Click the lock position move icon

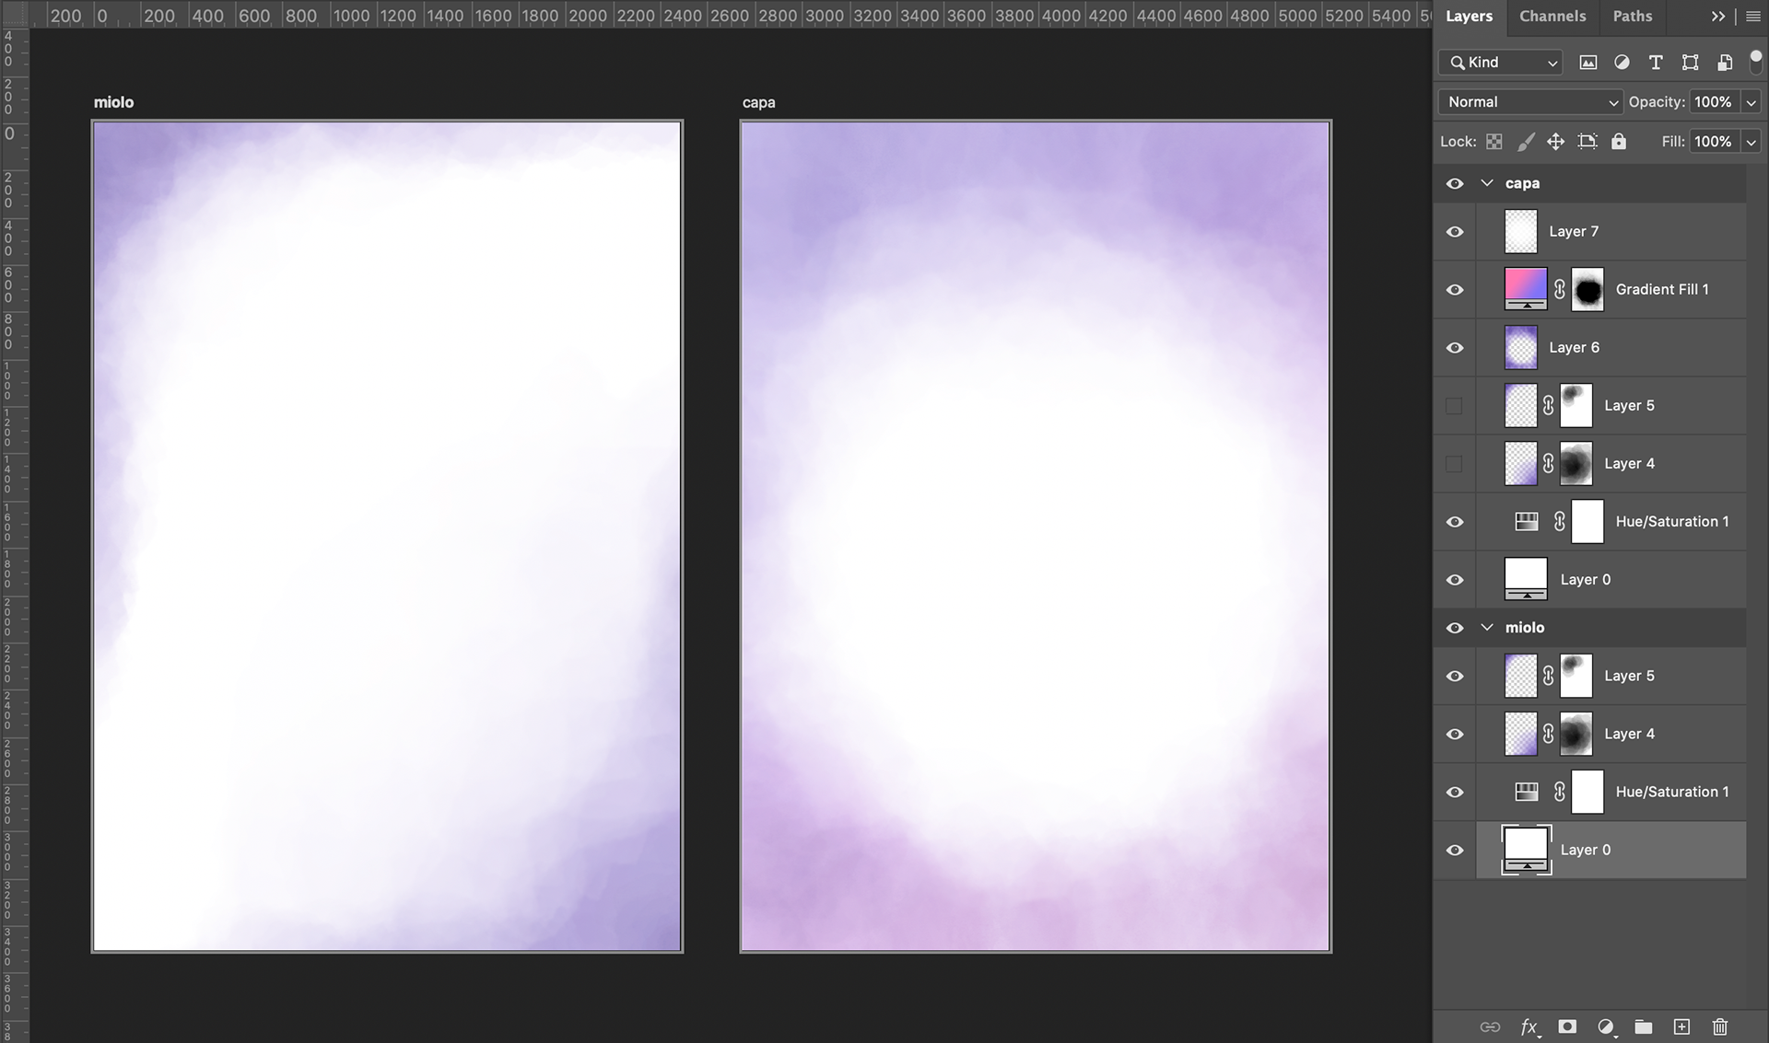(x=1555, y=142)
